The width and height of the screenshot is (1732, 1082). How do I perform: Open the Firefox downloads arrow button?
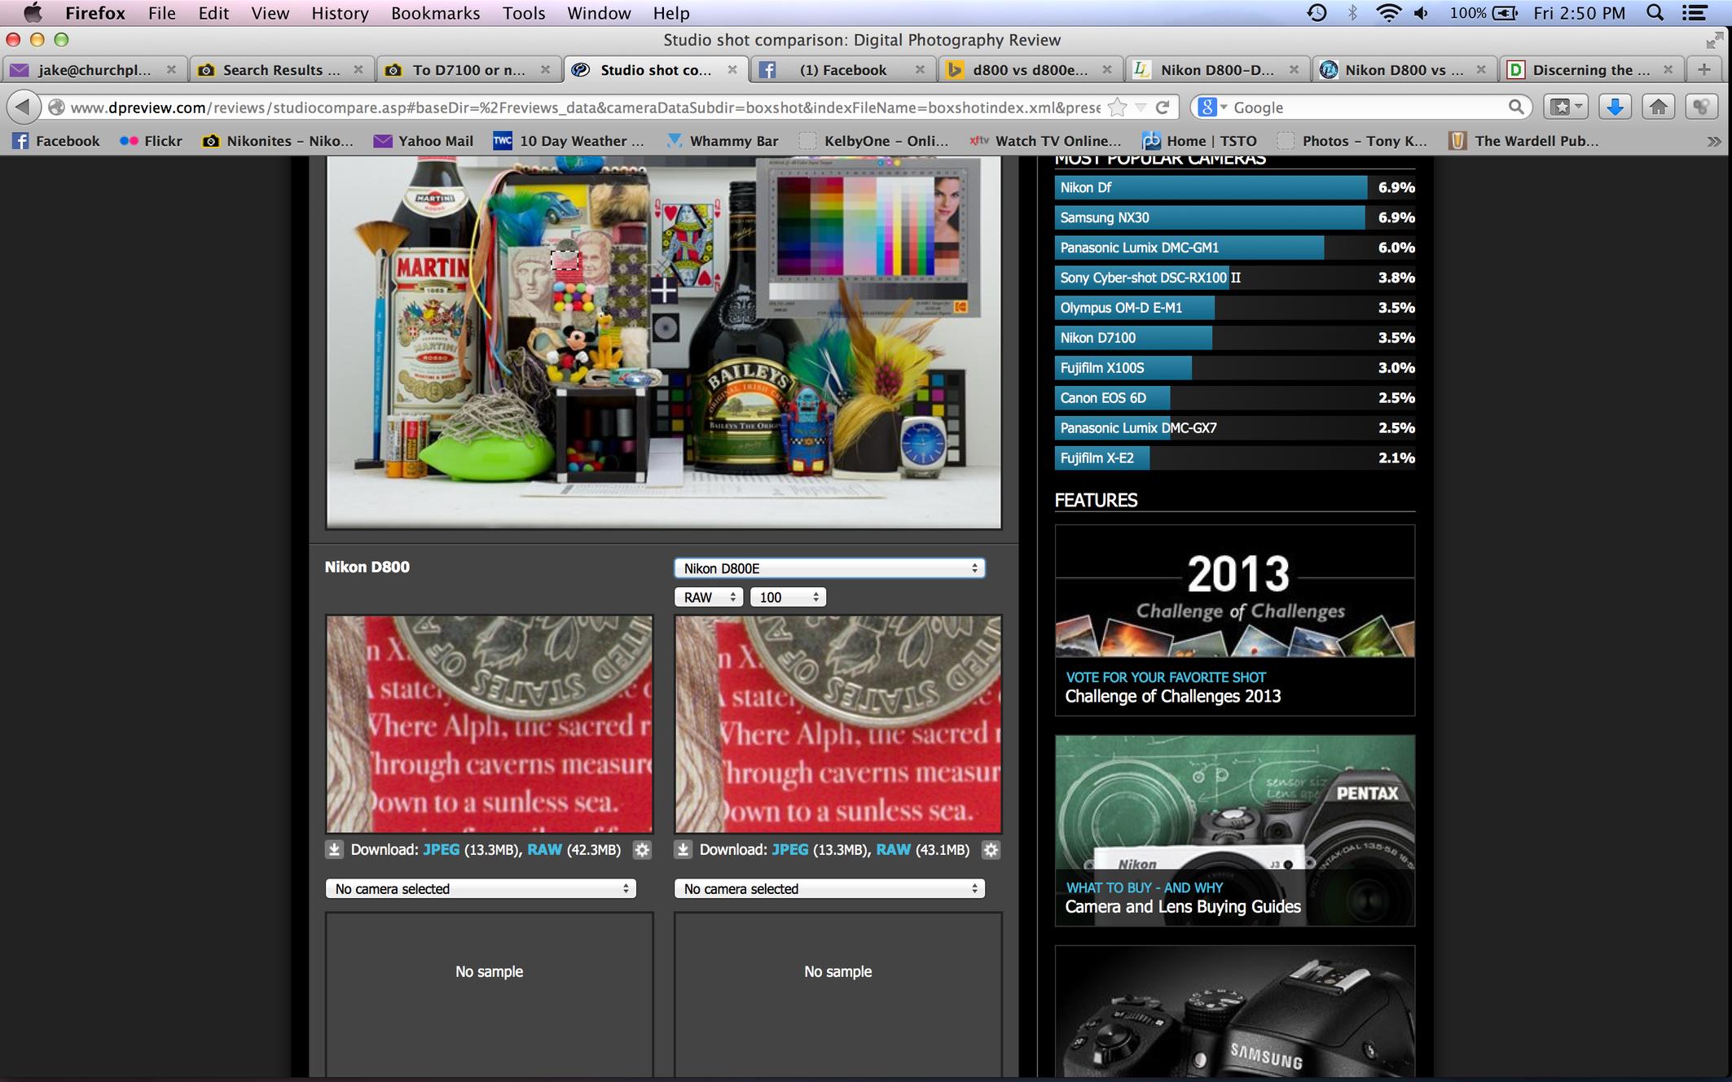1614,107
